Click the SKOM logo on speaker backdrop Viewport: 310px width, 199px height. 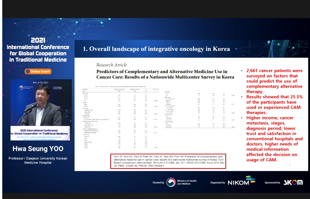click(x=57, y=88)
